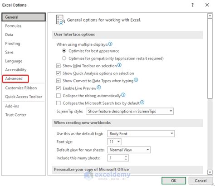Open the Data category
The image size is (215, 186).
click(x=24, y=34)
